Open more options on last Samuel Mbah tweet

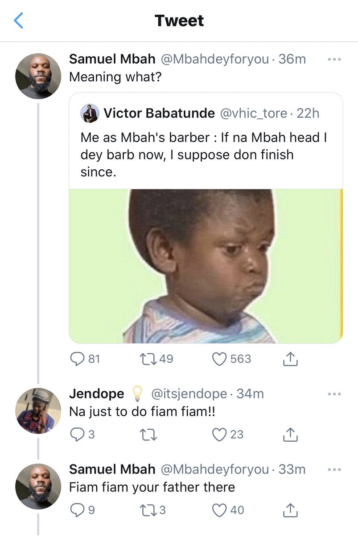click(x=334, y=469)
